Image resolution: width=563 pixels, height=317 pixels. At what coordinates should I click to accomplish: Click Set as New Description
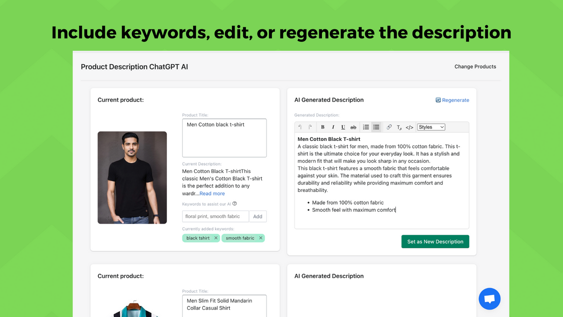435,241
